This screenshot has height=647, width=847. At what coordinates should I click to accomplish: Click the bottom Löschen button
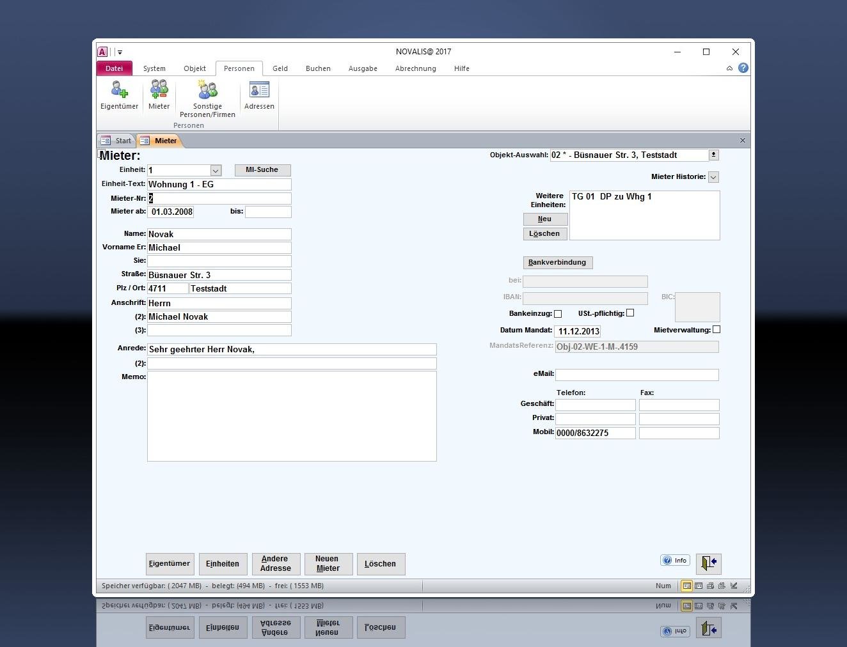click(x=381, y=564)
